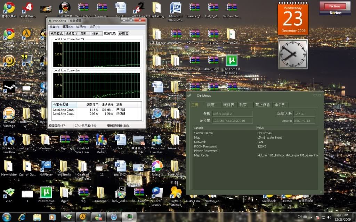Image resolution: width=356 pixels, height=222 pixels.
Task: Switch to the 處理程序 tab in Task Manager
Action: click(72, 34)
